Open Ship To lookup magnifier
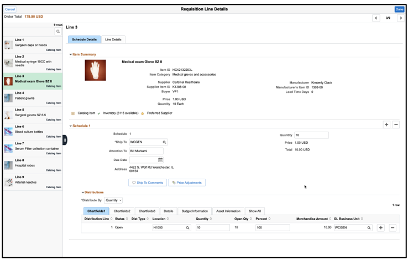Image resolution: width=408 pixels, height=260 pixels. tap(164, 142)
